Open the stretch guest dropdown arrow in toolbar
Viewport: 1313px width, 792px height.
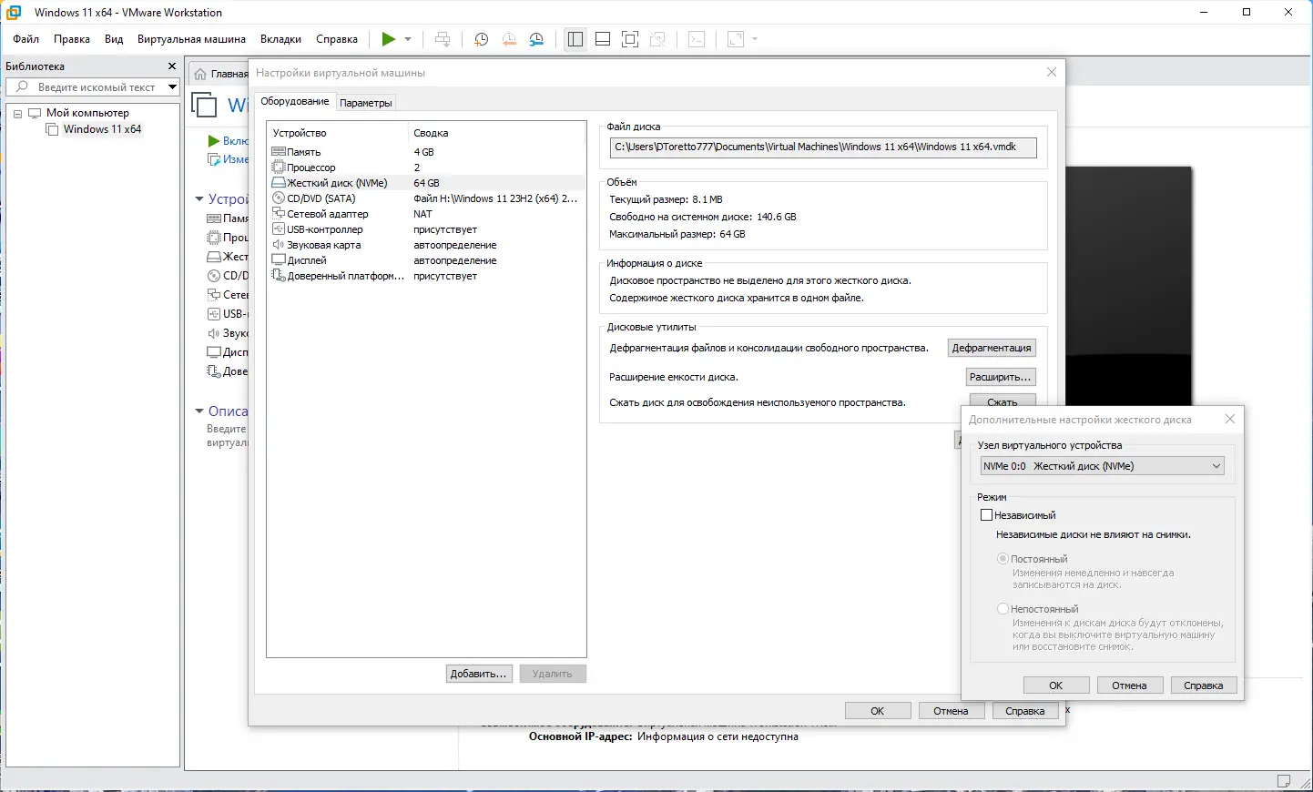(x=755, y=39)
